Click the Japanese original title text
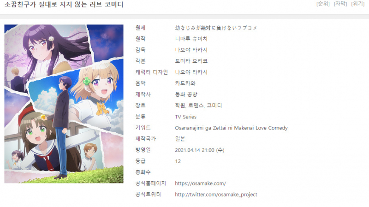Screen dimensions: 369x207 point(216,28)
